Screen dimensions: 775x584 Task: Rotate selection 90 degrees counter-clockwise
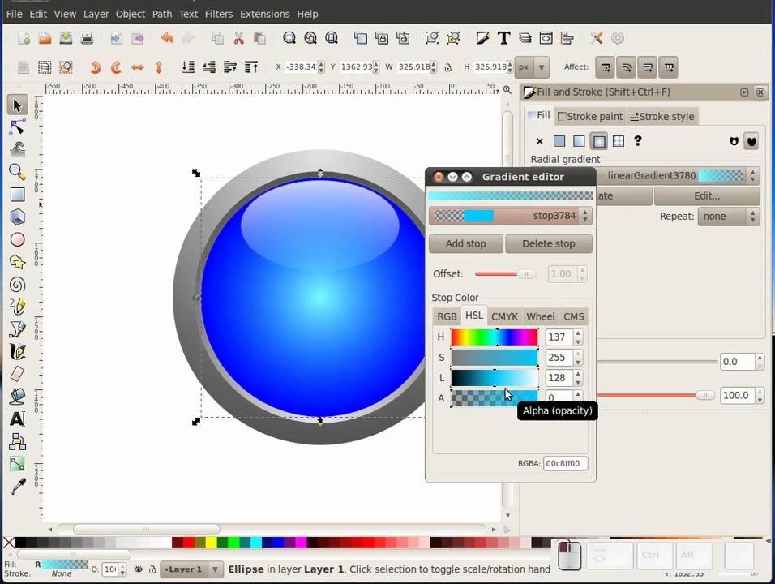click(96, 67)
